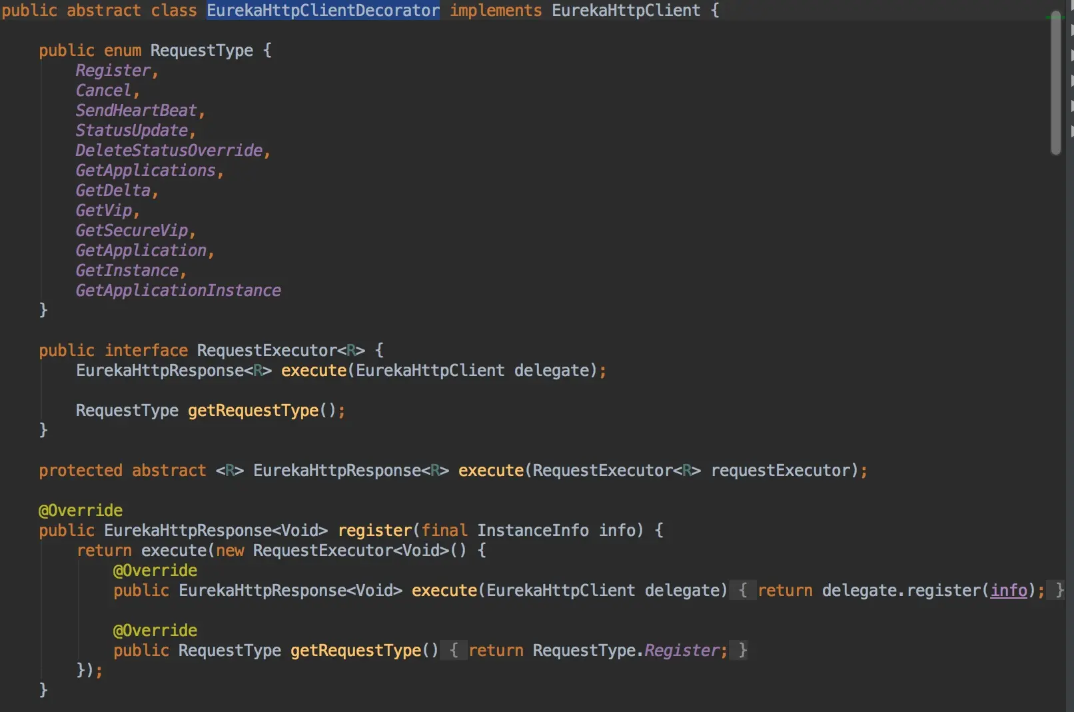Viewport: 1074px width, 712px height.
Task: Click the italic Register in RequestType.Register
Action: 682,651
